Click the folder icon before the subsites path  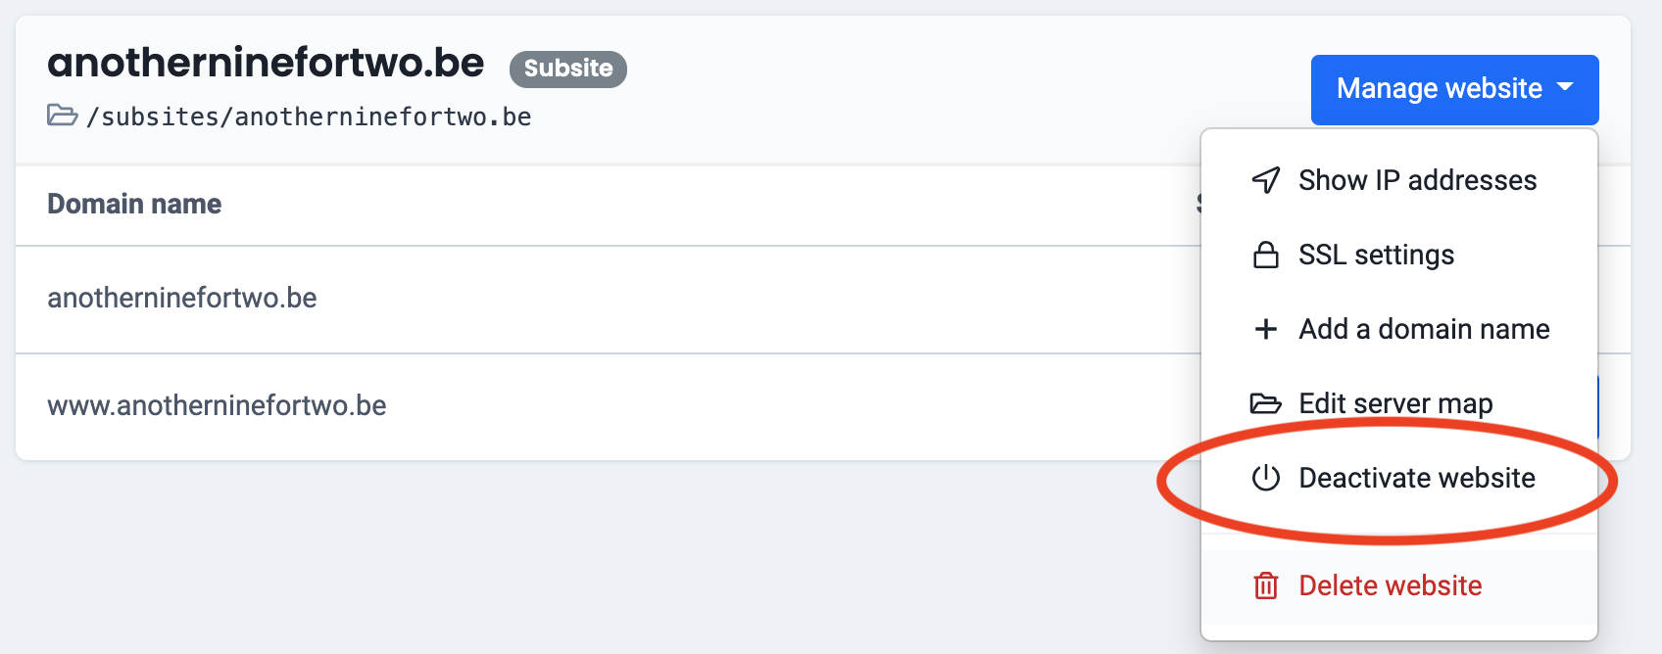pos(63,116)
